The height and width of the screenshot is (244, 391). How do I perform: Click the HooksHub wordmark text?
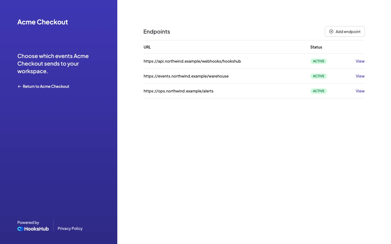36,229
